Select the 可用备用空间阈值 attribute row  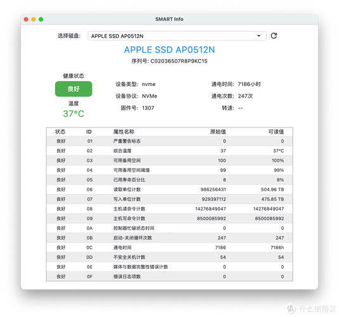[170, 170]
